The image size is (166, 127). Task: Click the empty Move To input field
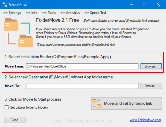pyautogui.click(x=82, y=86)
